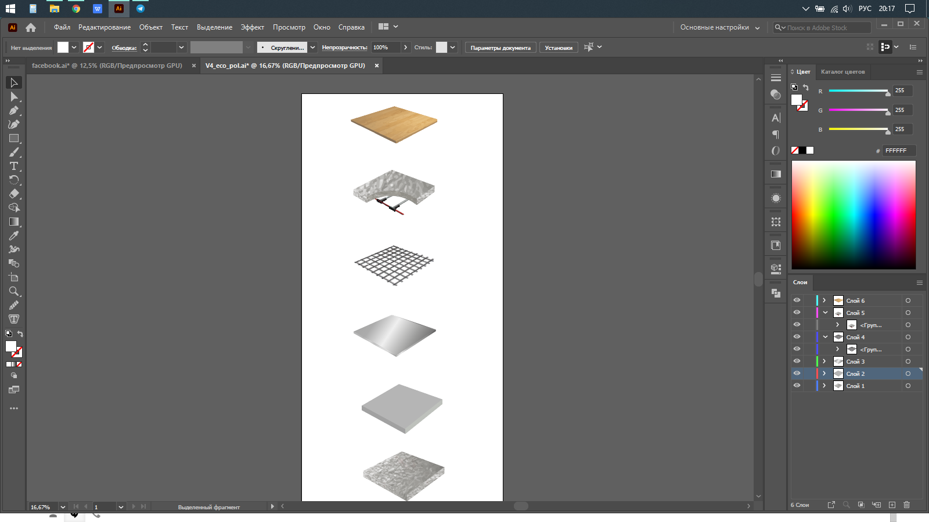Viewport: 929px width, 522px height.
Task: Select the Eraser tool
Action: [x=14, y=194]
